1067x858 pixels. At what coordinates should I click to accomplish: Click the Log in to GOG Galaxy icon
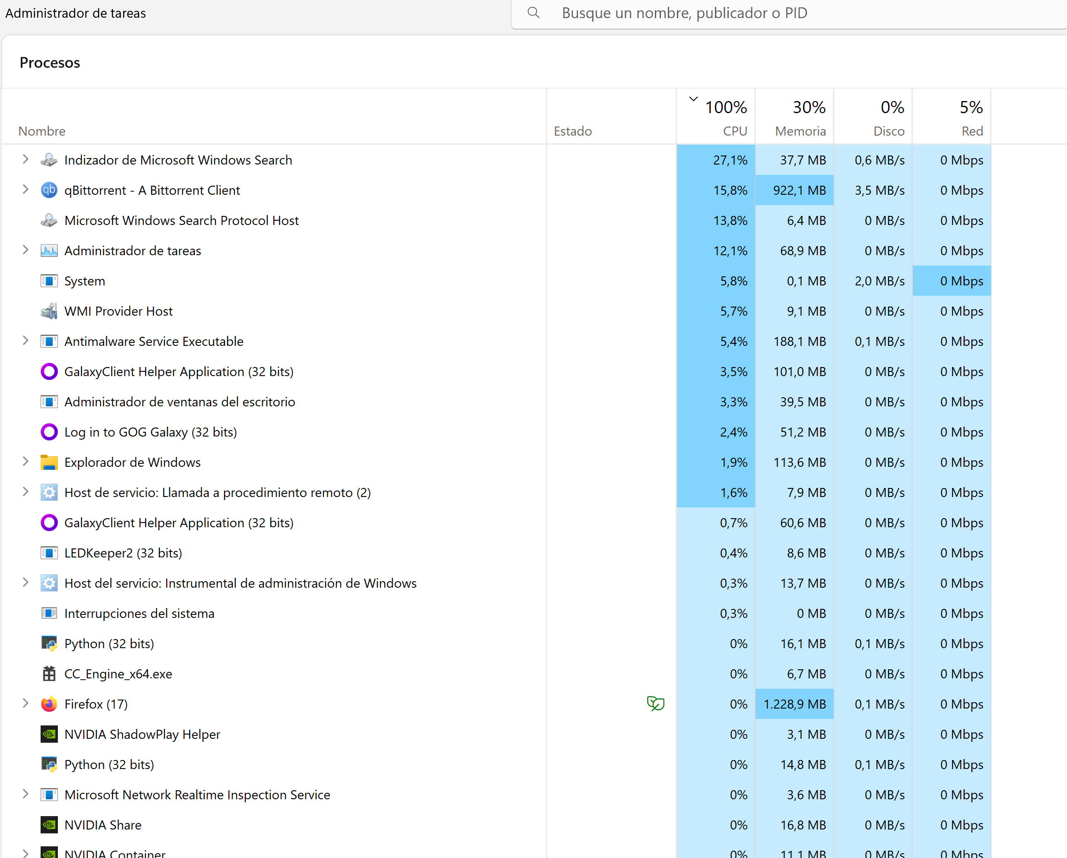[x=49, y=432]
